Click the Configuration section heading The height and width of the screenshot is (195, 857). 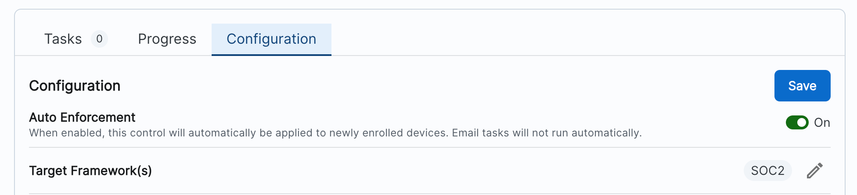[75, 86]
